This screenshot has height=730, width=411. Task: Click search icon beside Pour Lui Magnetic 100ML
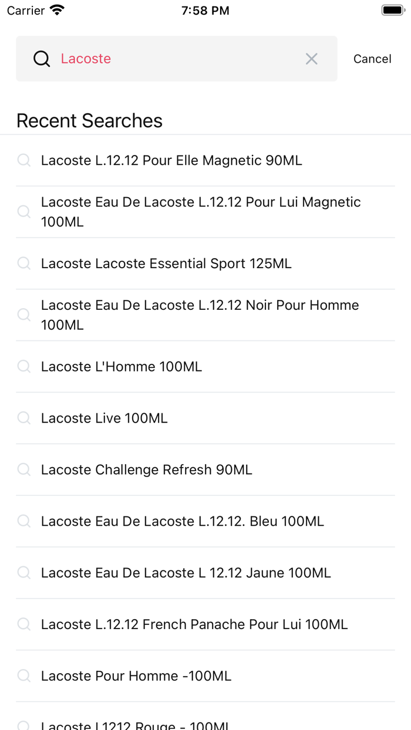[24, 212]
